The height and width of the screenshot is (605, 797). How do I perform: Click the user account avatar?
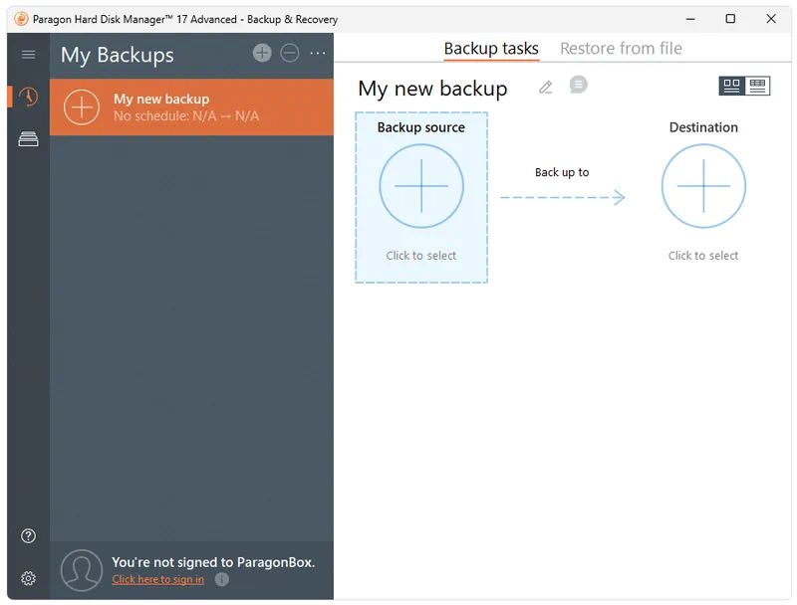82,570
